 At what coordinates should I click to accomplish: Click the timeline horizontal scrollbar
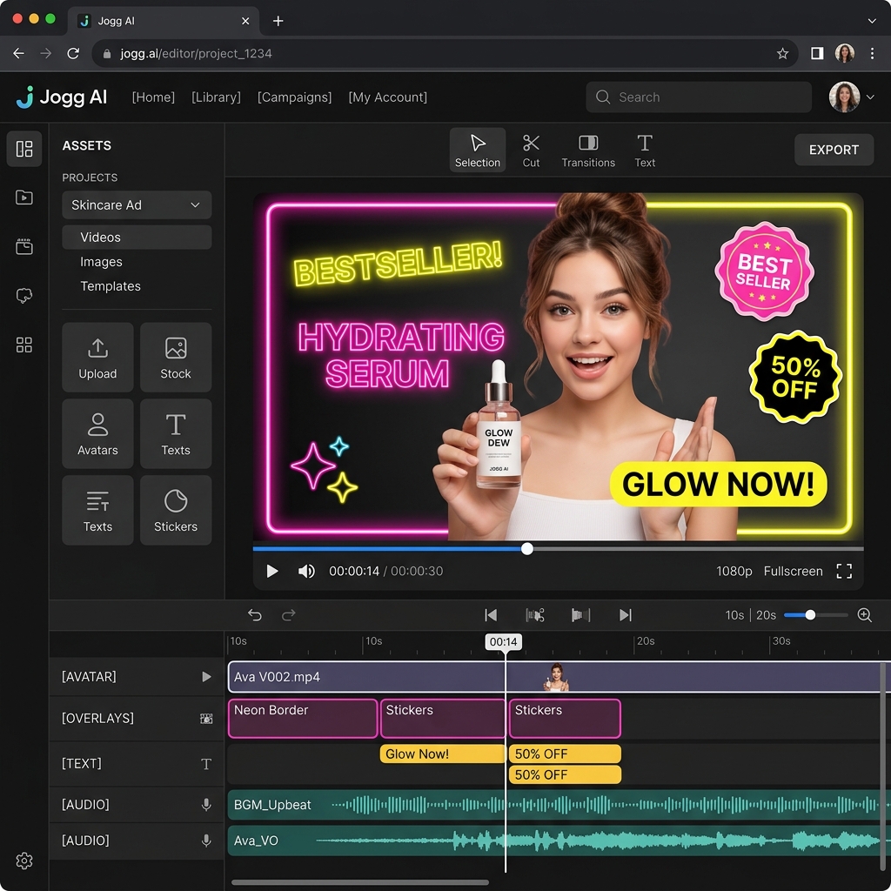(360, 882)
